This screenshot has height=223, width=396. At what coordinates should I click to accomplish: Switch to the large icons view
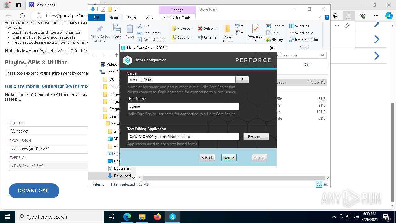326,184
